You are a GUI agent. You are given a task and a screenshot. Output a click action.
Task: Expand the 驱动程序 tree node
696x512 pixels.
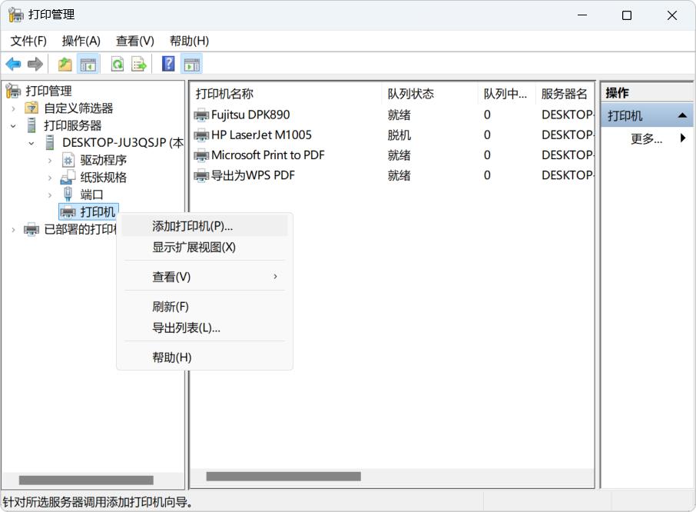click(50, 161)
